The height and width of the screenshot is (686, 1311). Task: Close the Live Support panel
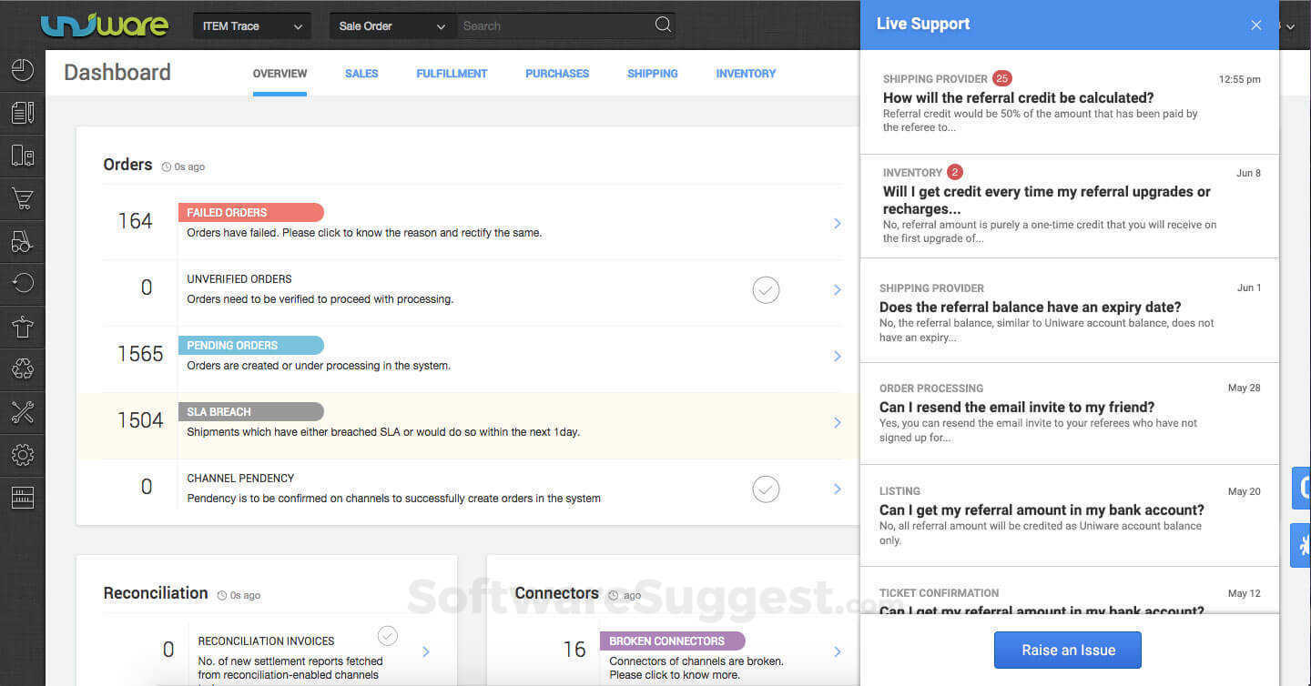pyautogui.click(x=1256, y=25)
